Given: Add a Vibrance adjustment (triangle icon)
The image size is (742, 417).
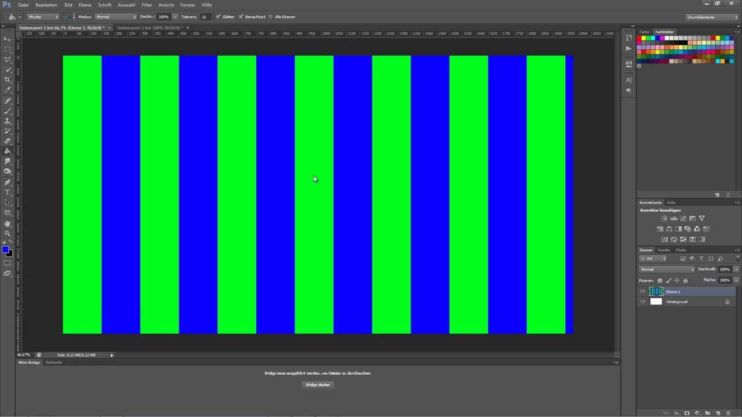Looking at the screenshot, I should [701, 218].
